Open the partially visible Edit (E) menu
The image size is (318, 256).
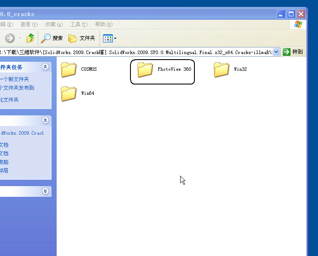click(6, 24)
